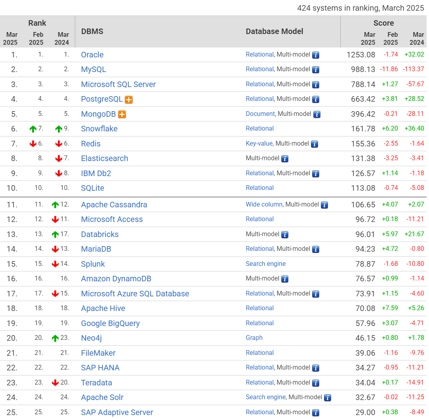Click Redis's red down arrow beside Feb rank 6
The image size is (429, 419).
click(33, 144)
